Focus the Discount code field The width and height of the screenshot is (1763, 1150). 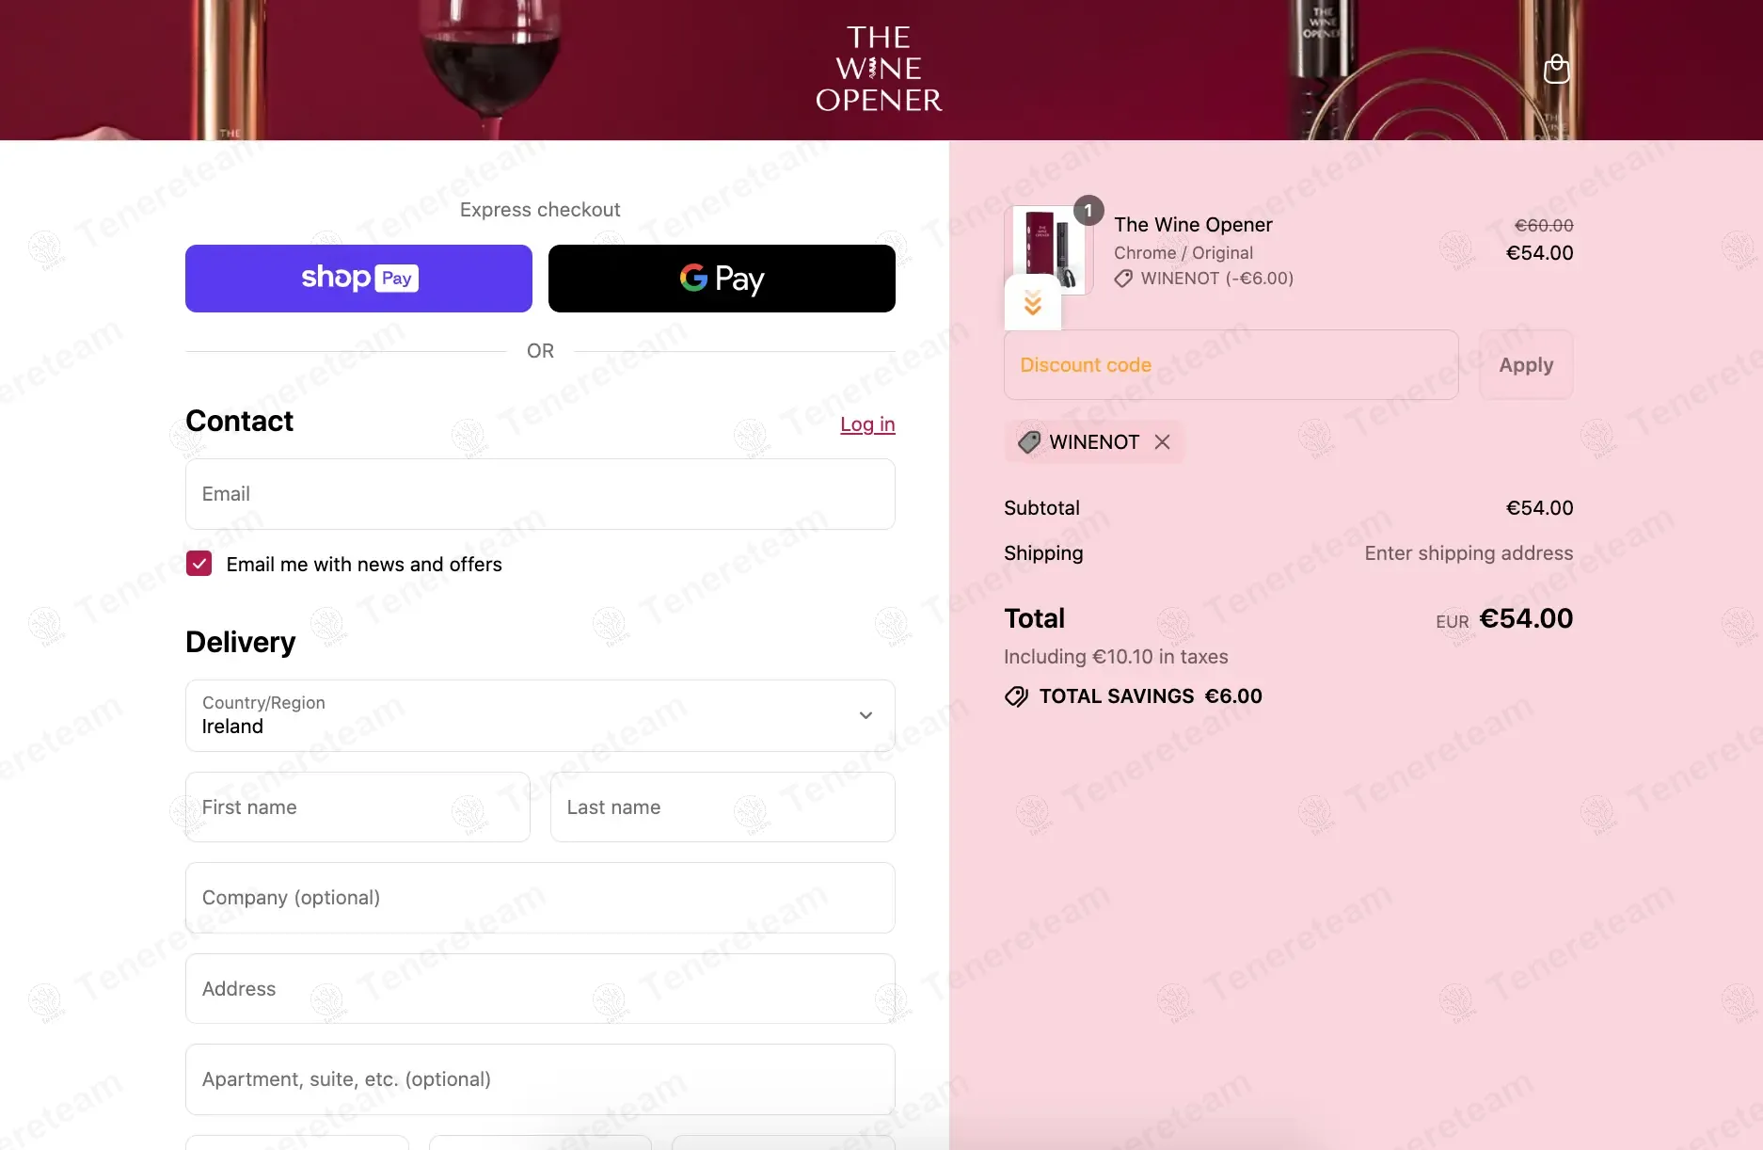tap(1231, 365)
